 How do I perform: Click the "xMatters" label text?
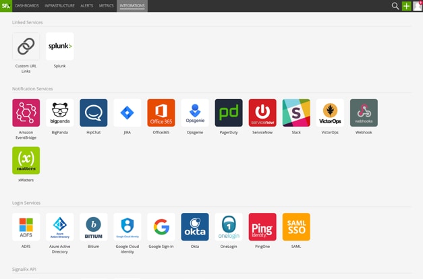26,180
